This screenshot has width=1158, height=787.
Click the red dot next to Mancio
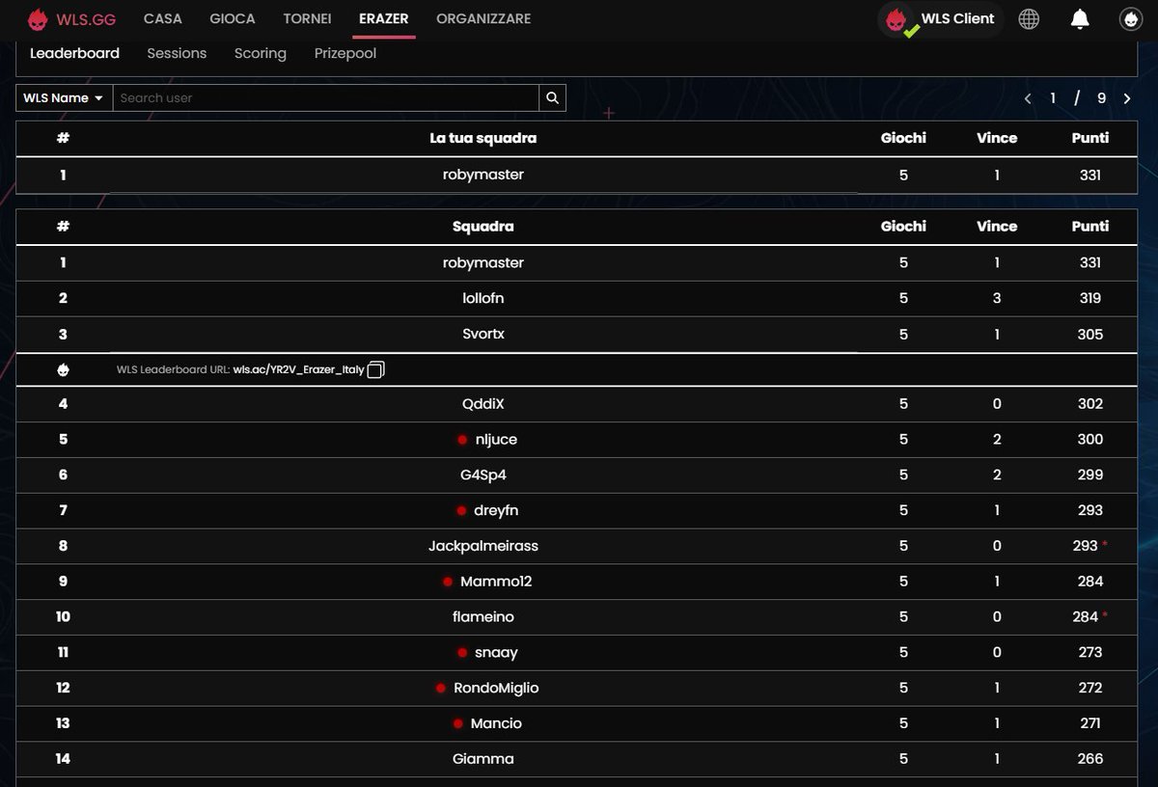pos(457,724)
